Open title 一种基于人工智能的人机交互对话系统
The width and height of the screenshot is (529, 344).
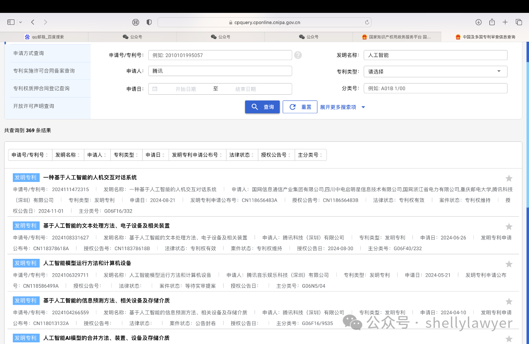pos(90,178)
